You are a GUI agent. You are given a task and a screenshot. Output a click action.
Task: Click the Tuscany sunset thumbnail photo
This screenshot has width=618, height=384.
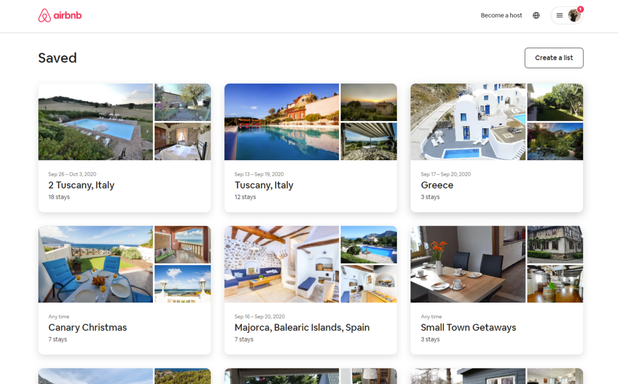369,102
